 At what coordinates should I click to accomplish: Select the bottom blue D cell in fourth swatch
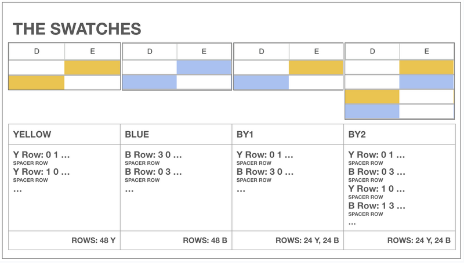point(372,111)
